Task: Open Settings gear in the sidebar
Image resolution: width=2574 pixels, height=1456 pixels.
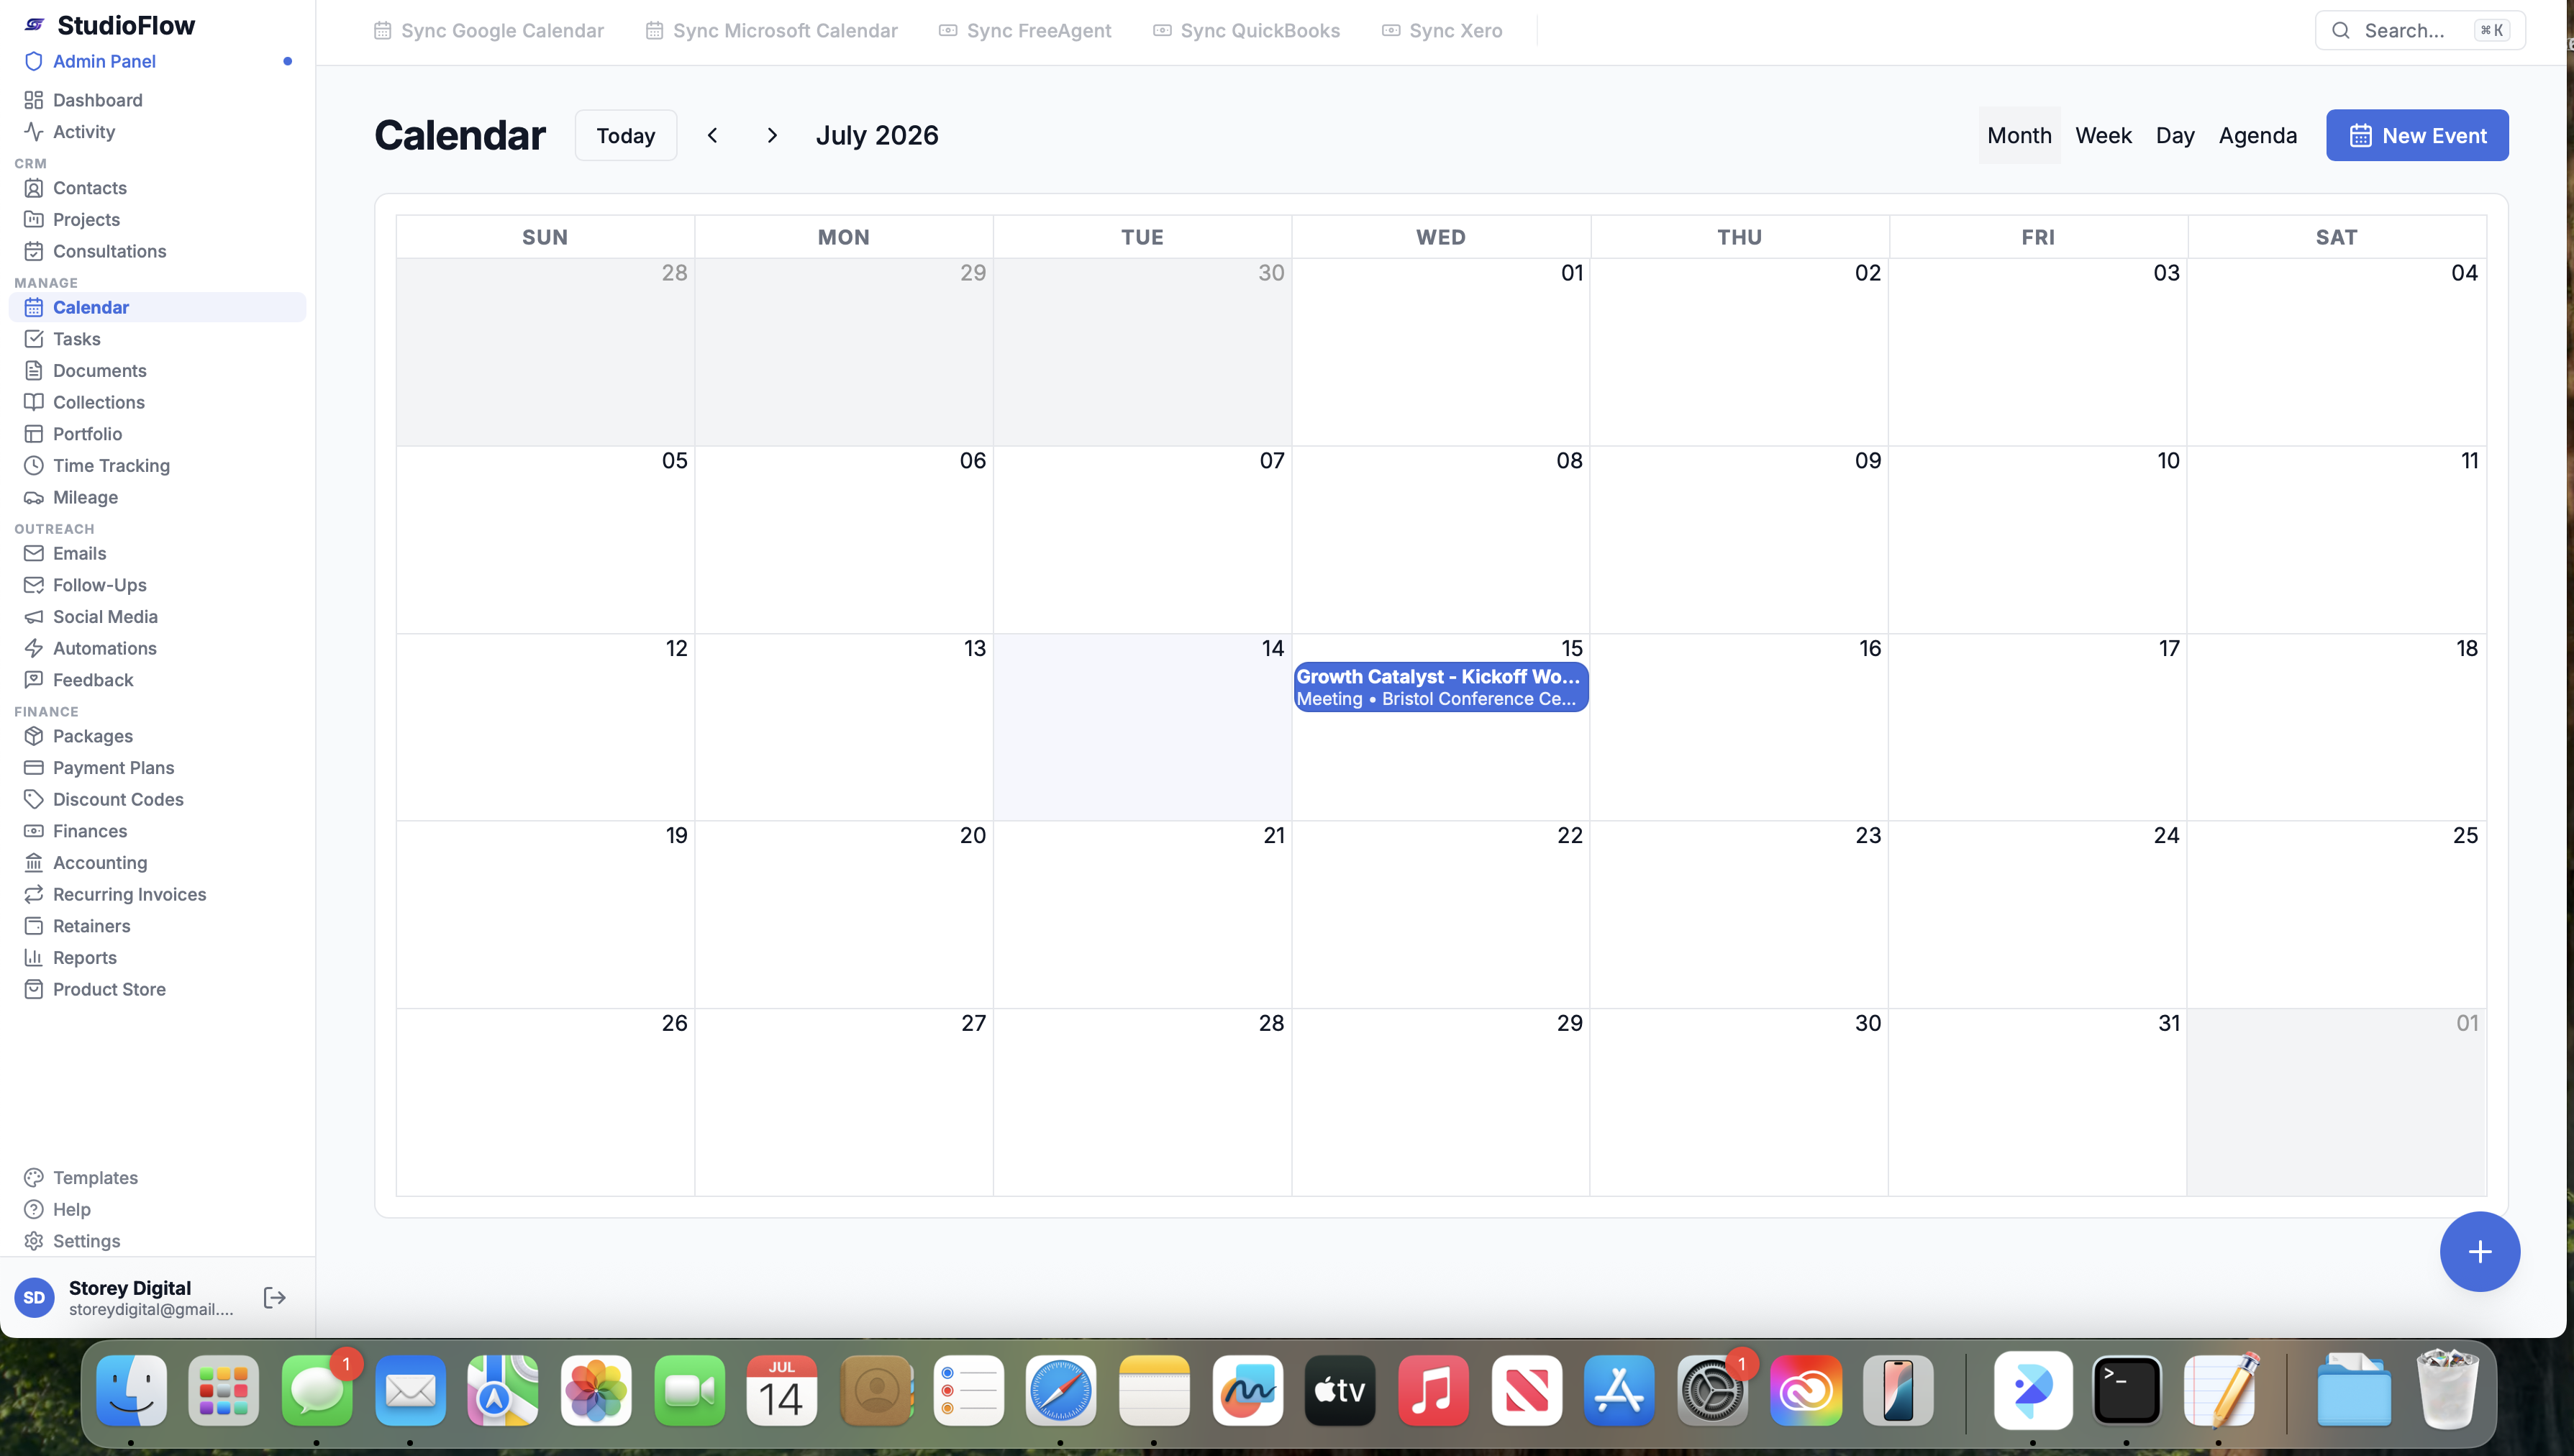Action: pyautogui.click(x=34, y=1241)
